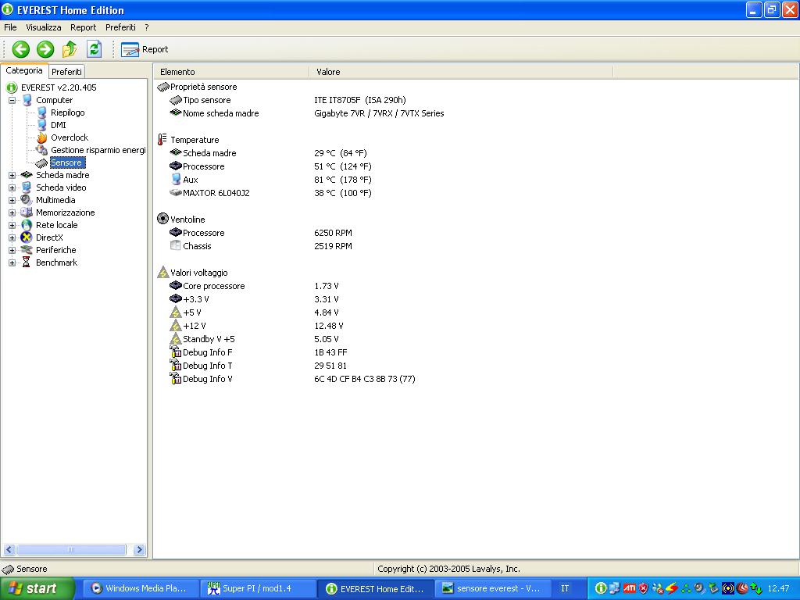The image size is (800, 600).
Task: Expand the DirectX tree node
Action: point(12,237)
